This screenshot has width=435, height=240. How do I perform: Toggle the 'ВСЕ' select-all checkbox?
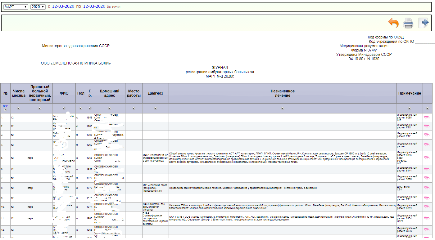(x=6, y=110)
